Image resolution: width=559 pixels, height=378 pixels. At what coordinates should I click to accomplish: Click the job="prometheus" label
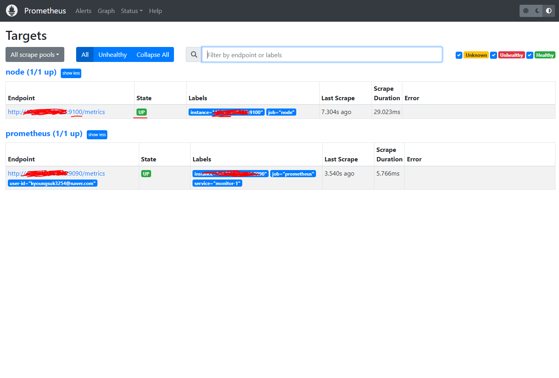coord(293,174)
